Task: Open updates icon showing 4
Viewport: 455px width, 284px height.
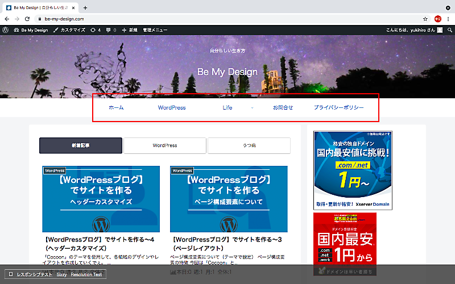Action: click(x=96, y=30)
